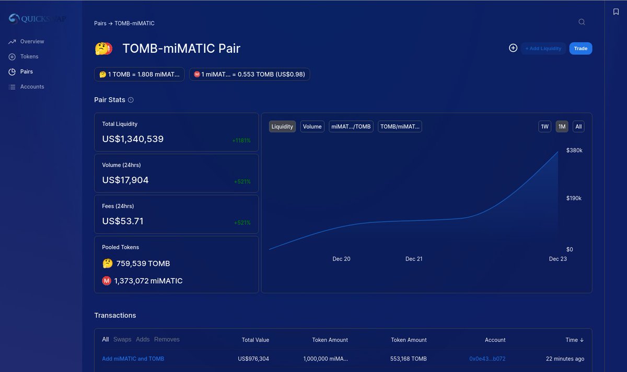Click the US$976,304 transaction value

click(x=253, y=359)
